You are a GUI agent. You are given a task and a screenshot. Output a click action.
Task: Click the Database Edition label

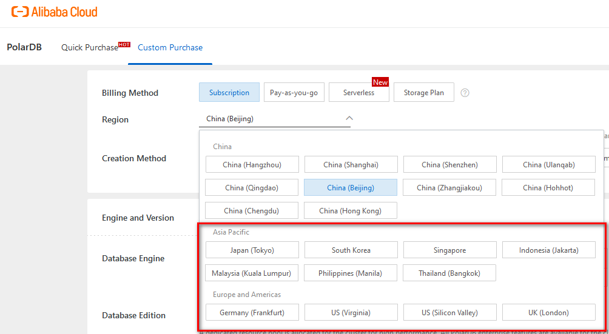coord(133,315)
